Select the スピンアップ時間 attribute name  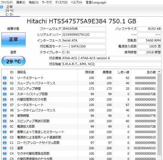tap(29, 89)
